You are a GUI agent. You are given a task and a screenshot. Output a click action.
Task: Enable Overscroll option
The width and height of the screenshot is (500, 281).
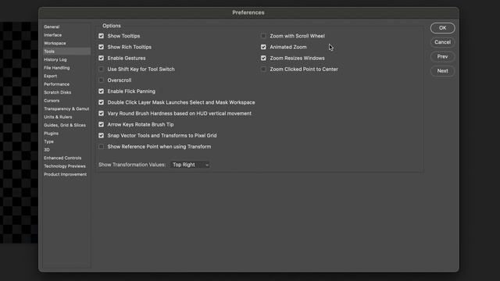[101, 80]
